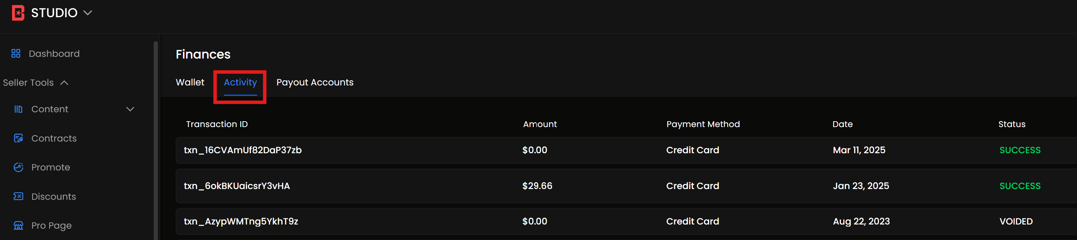1077x240 pixels.
Task: Open the Discounts sidebar link
Action: click(x=53, y=196)
